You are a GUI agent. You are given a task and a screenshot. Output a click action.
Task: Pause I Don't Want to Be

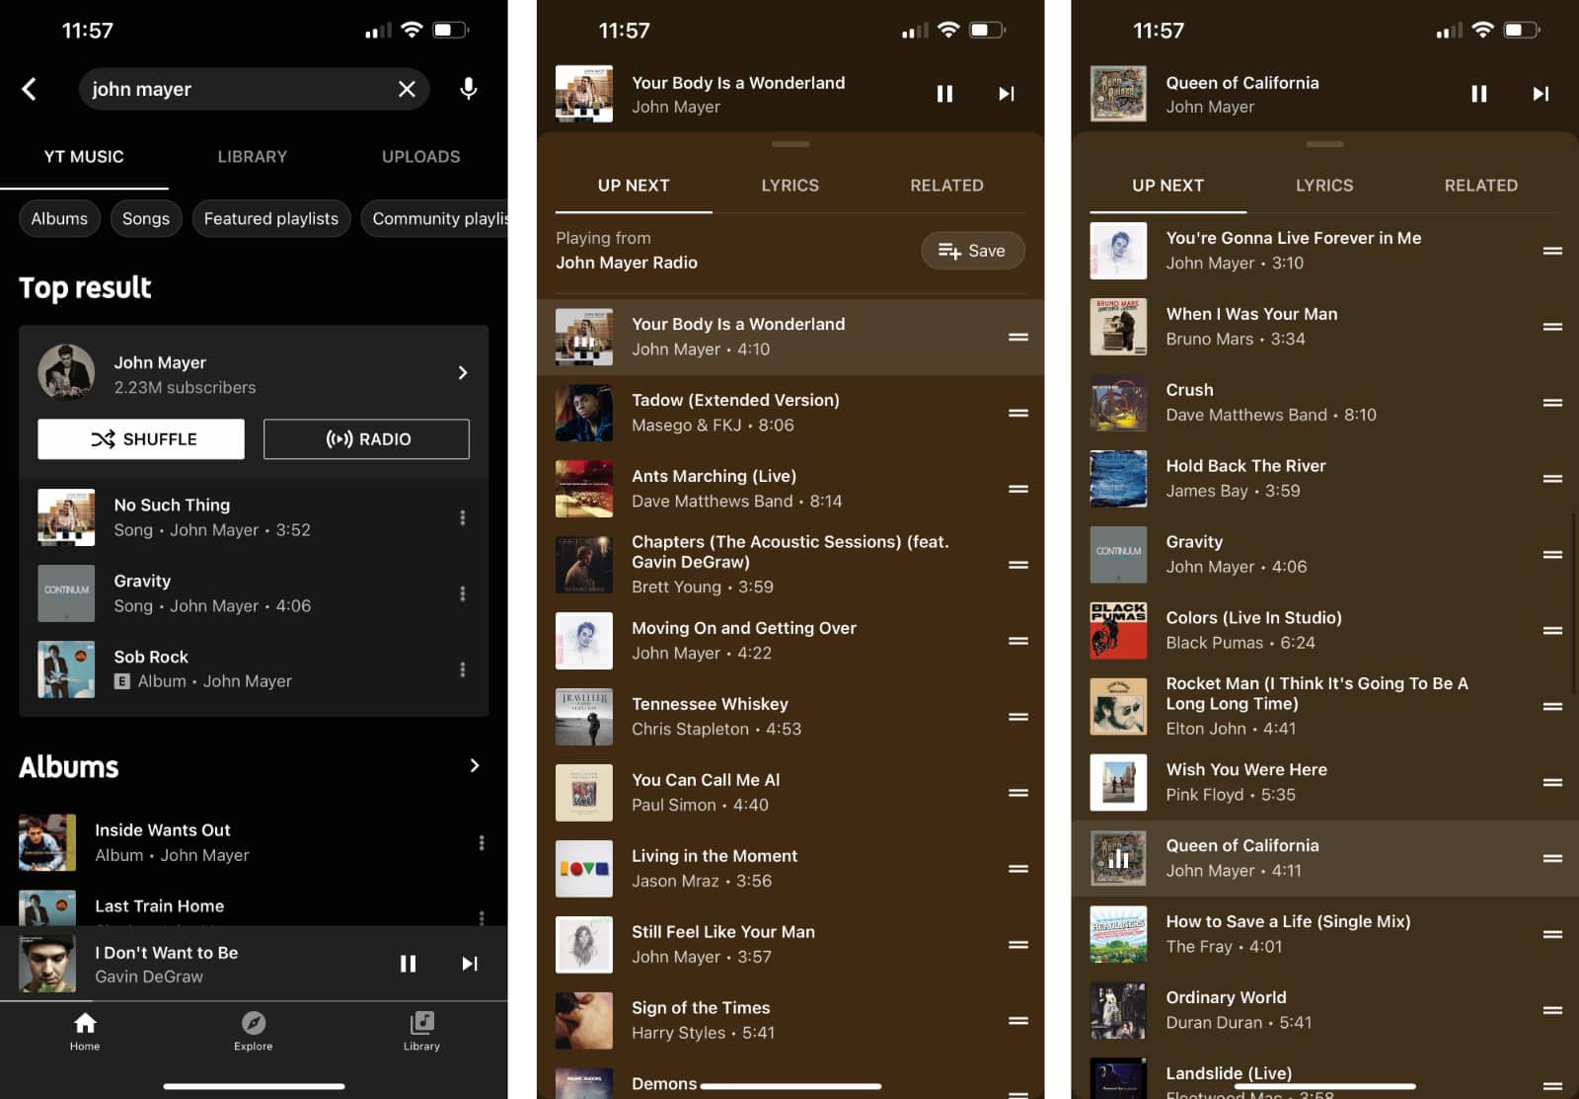pyautogui.click(x=408, y=964)
